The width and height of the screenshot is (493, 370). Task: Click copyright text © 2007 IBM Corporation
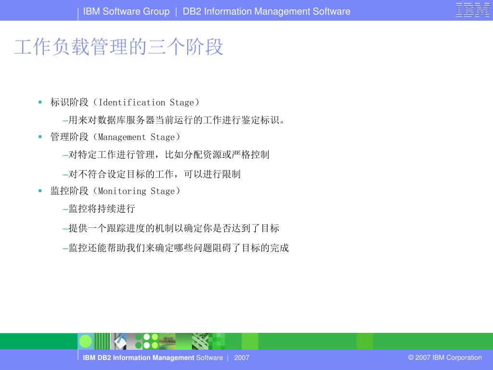point(445,357)
